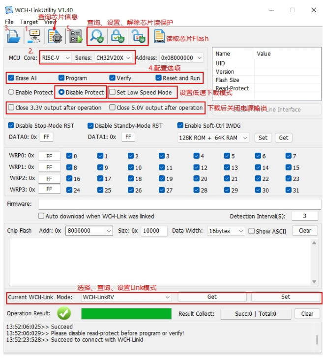Open the WCH-LinkRV mode dropdown
The image size is (324, 359).
pos(126,297)
